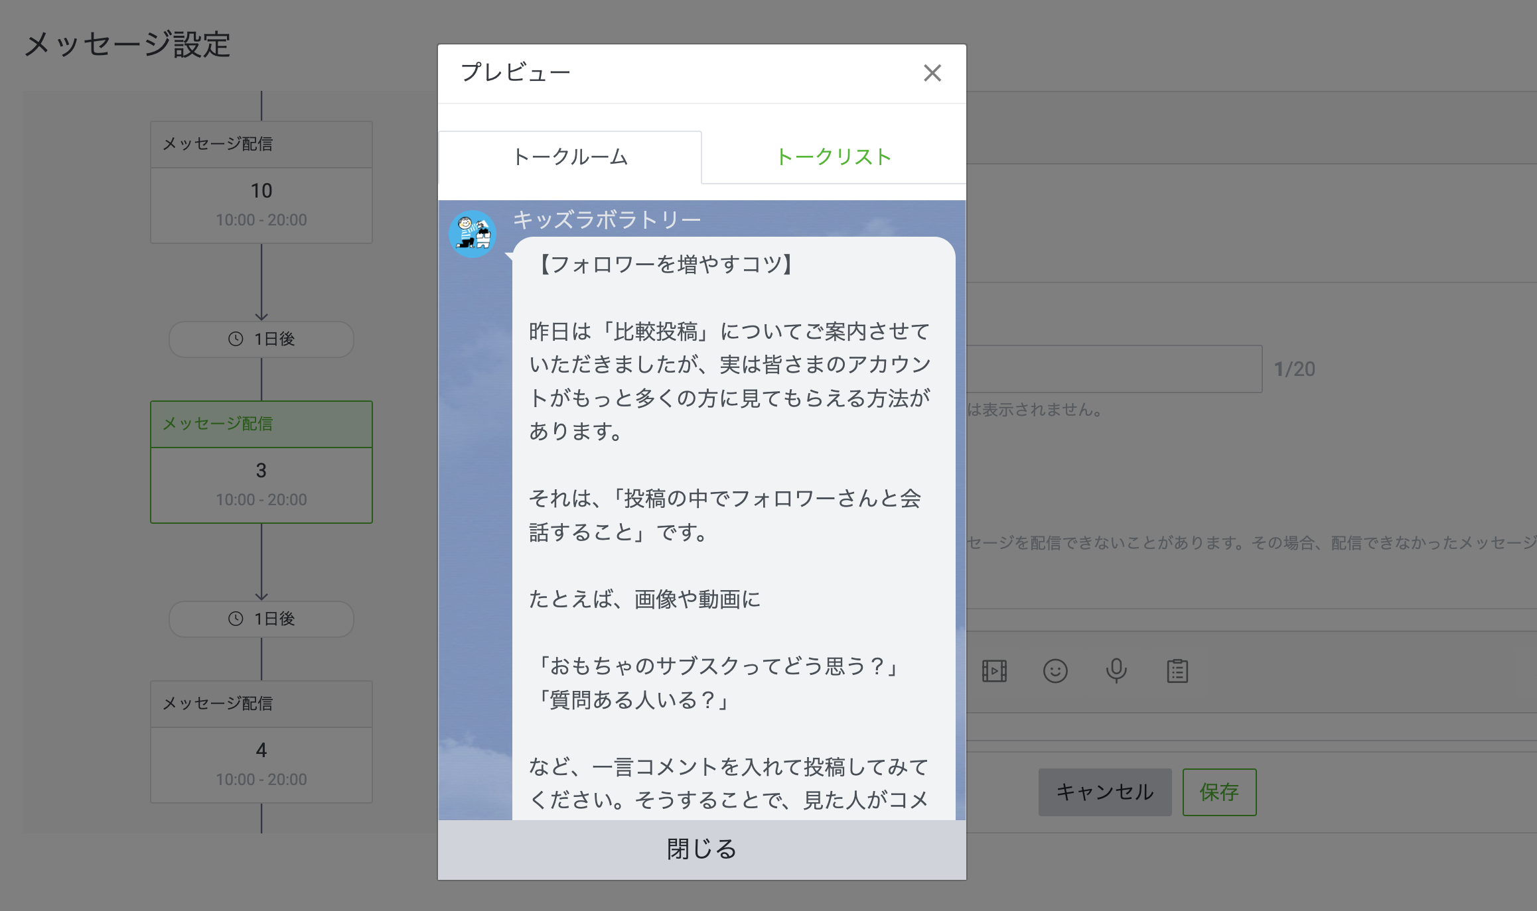Click the clipboard list icon
The width and height of the screenshot is (1537, 911).
(x=1177, y=671)
